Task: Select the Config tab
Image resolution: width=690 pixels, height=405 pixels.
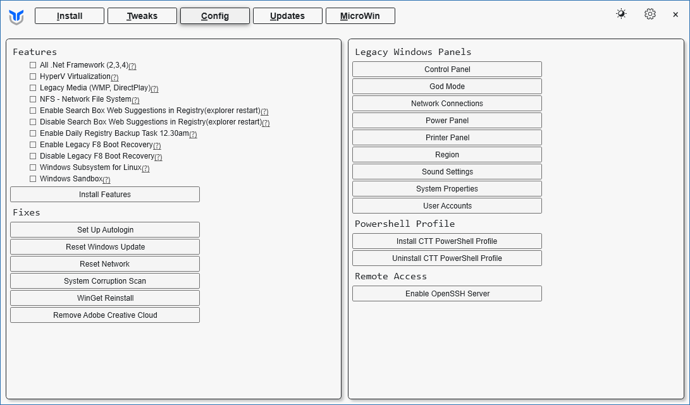Action: point(215,16)
